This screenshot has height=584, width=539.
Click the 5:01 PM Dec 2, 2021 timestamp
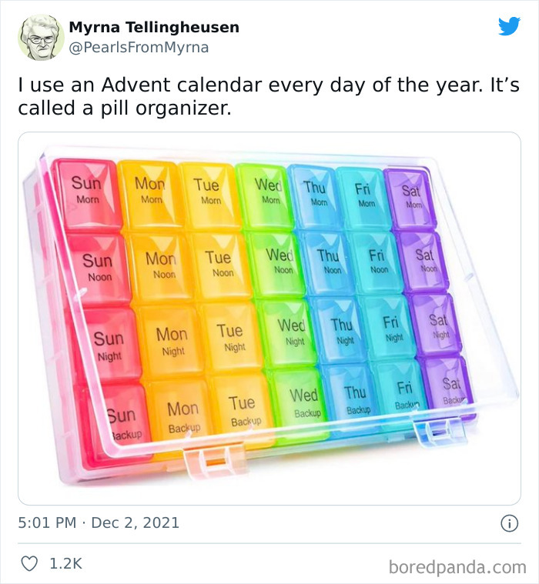[99, 523]
